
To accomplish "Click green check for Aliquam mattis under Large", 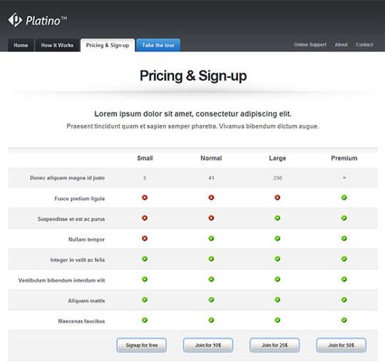I will 277,300.
